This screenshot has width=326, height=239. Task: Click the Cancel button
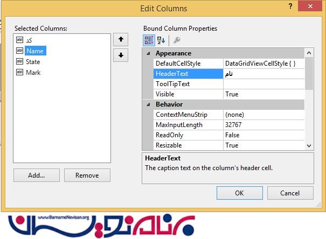click(x=290, y=193)
